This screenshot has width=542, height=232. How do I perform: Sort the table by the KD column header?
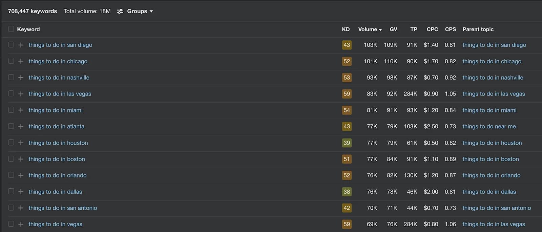click(346, 29)
